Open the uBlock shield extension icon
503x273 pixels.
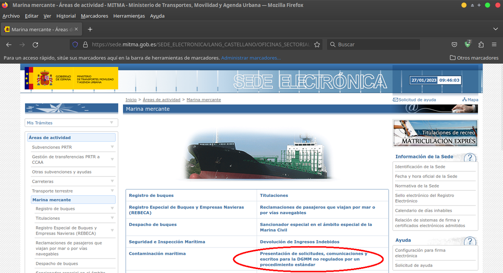[468, 44]
